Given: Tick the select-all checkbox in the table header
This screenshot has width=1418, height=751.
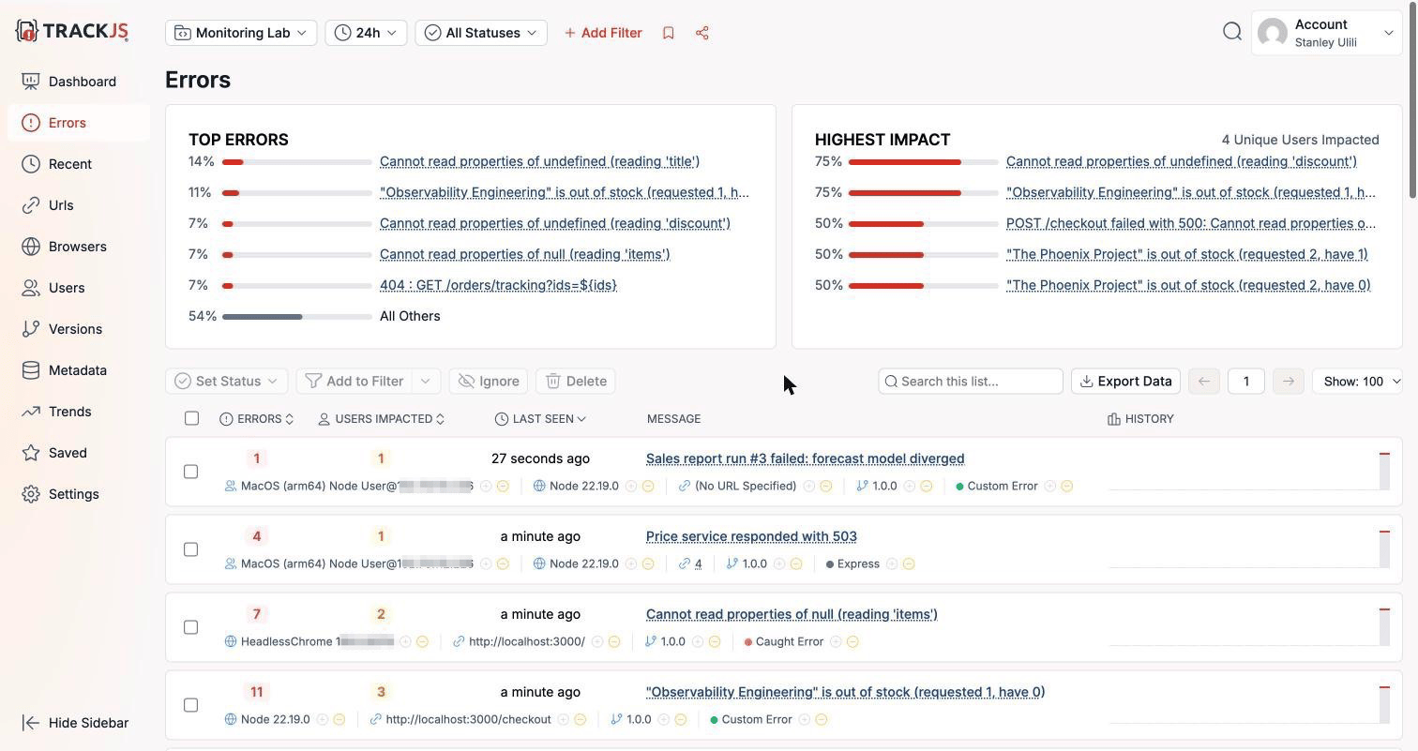Looking at the screenshot, I should 191,418.
